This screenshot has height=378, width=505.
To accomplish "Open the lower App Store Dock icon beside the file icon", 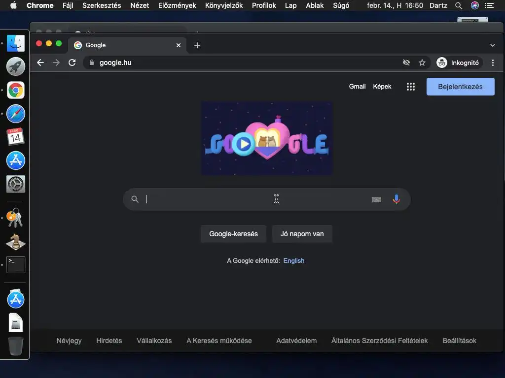I will click(15, 299).
